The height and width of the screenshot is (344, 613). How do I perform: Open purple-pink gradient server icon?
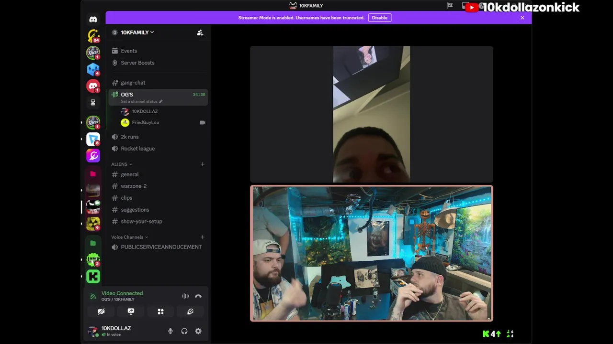[x=93, y=155]
